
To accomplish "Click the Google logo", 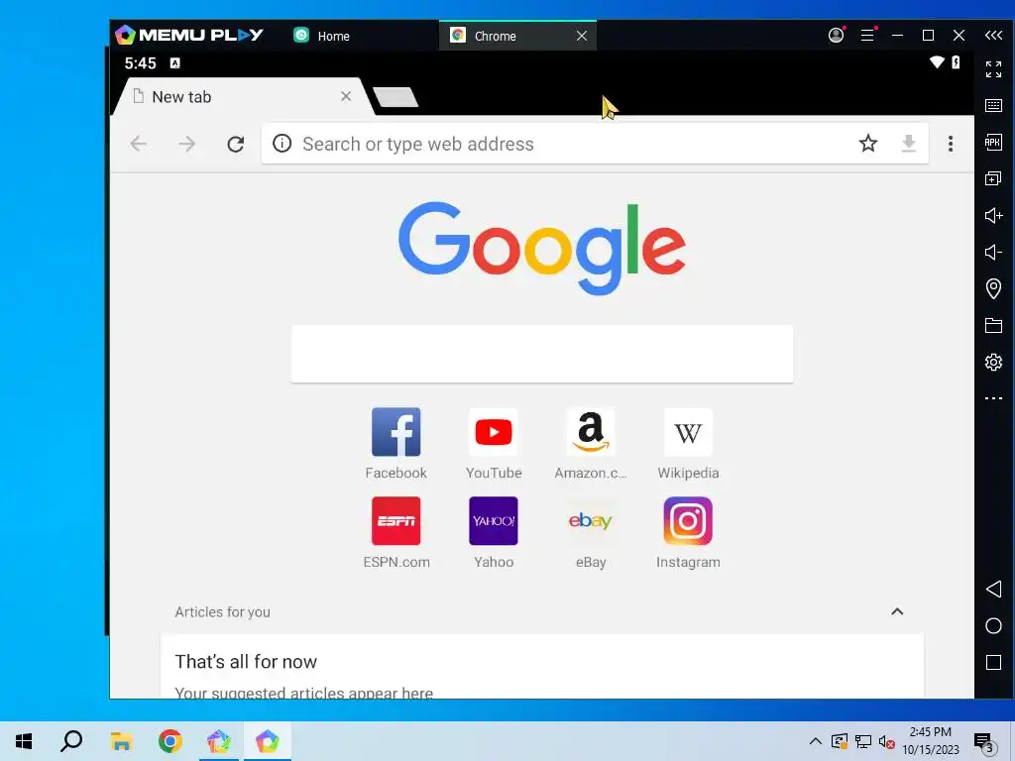I will [542, 247].
